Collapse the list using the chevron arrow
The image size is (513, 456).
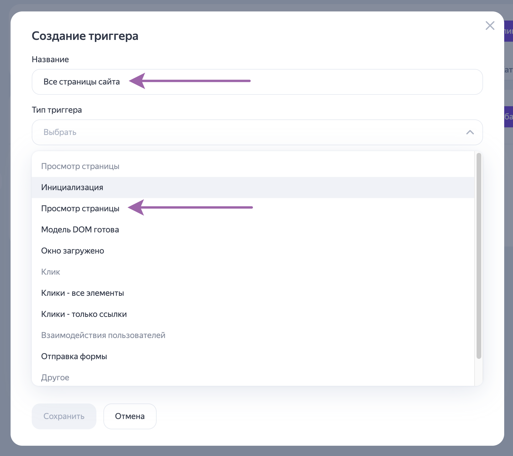click(x=470, y=132)
